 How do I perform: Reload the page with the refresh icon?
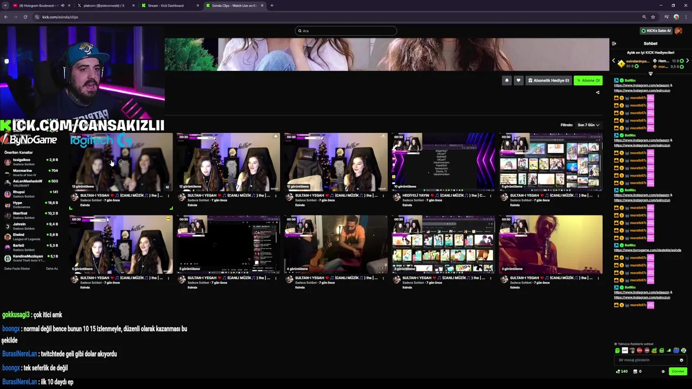click(x=25, y=17)
